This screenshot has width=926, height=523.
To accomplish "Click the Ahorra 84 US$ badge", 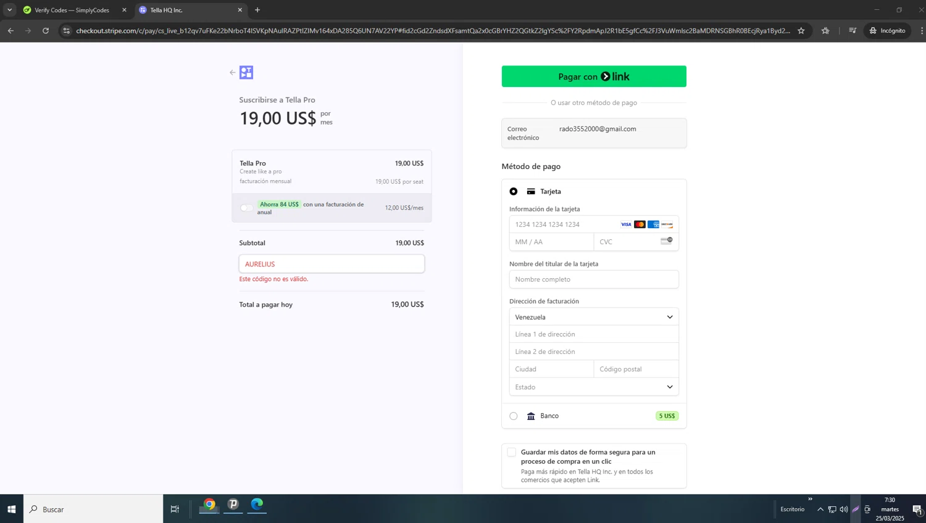I will click(279, 204).
